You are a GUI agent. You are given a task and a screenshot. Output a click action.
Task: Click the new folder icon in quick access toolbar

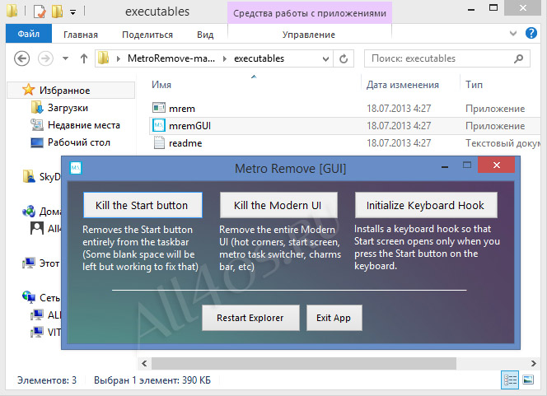(x=57, y=12)
